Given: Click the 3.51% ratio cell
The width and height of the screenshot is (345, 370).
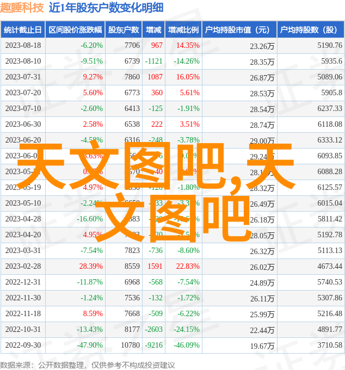Looking at the screenshot, I should point(190,125).
